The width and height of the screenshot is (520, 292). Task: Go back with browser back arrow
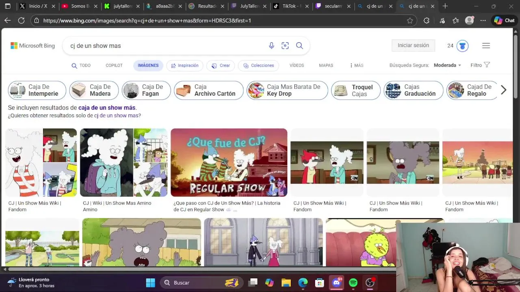click(8, 20)
